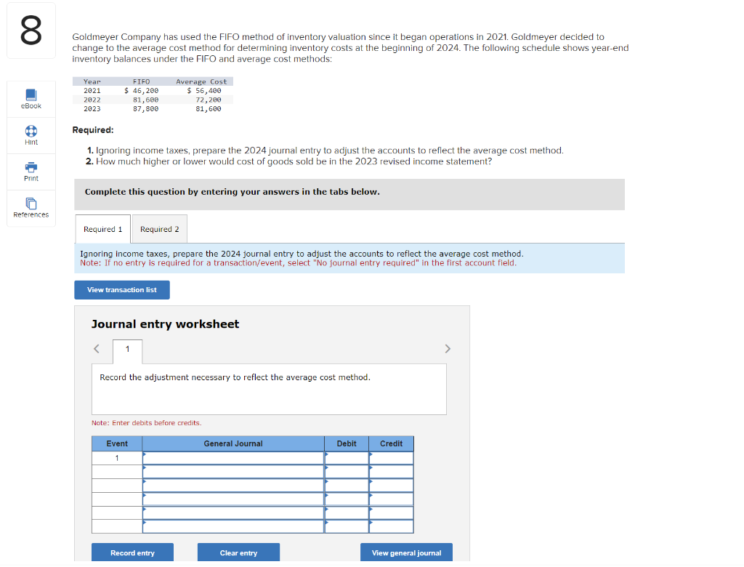Select journal entry page 1 tab
744x567 pixels.
click(127, 351)
